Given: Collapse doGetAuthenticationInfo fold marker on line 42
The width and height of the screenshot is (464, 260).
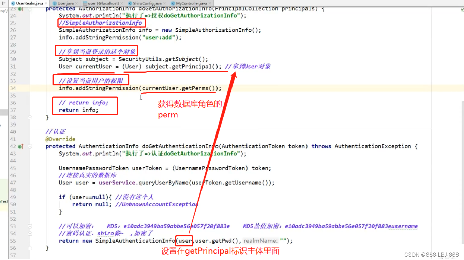Looking at the screenshot, I should point(30,146).
